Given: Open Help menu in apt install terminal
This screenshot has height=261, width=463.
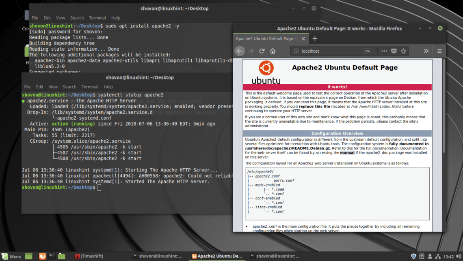Looking at the screenshot, I should 116,18.
